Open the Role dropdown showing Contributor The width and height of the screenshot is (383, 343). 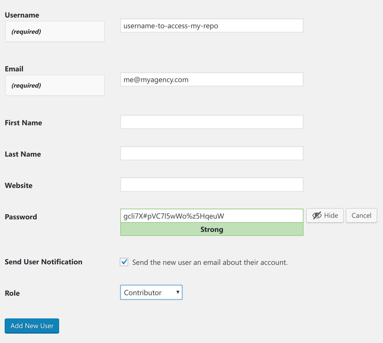coord(151,292)
